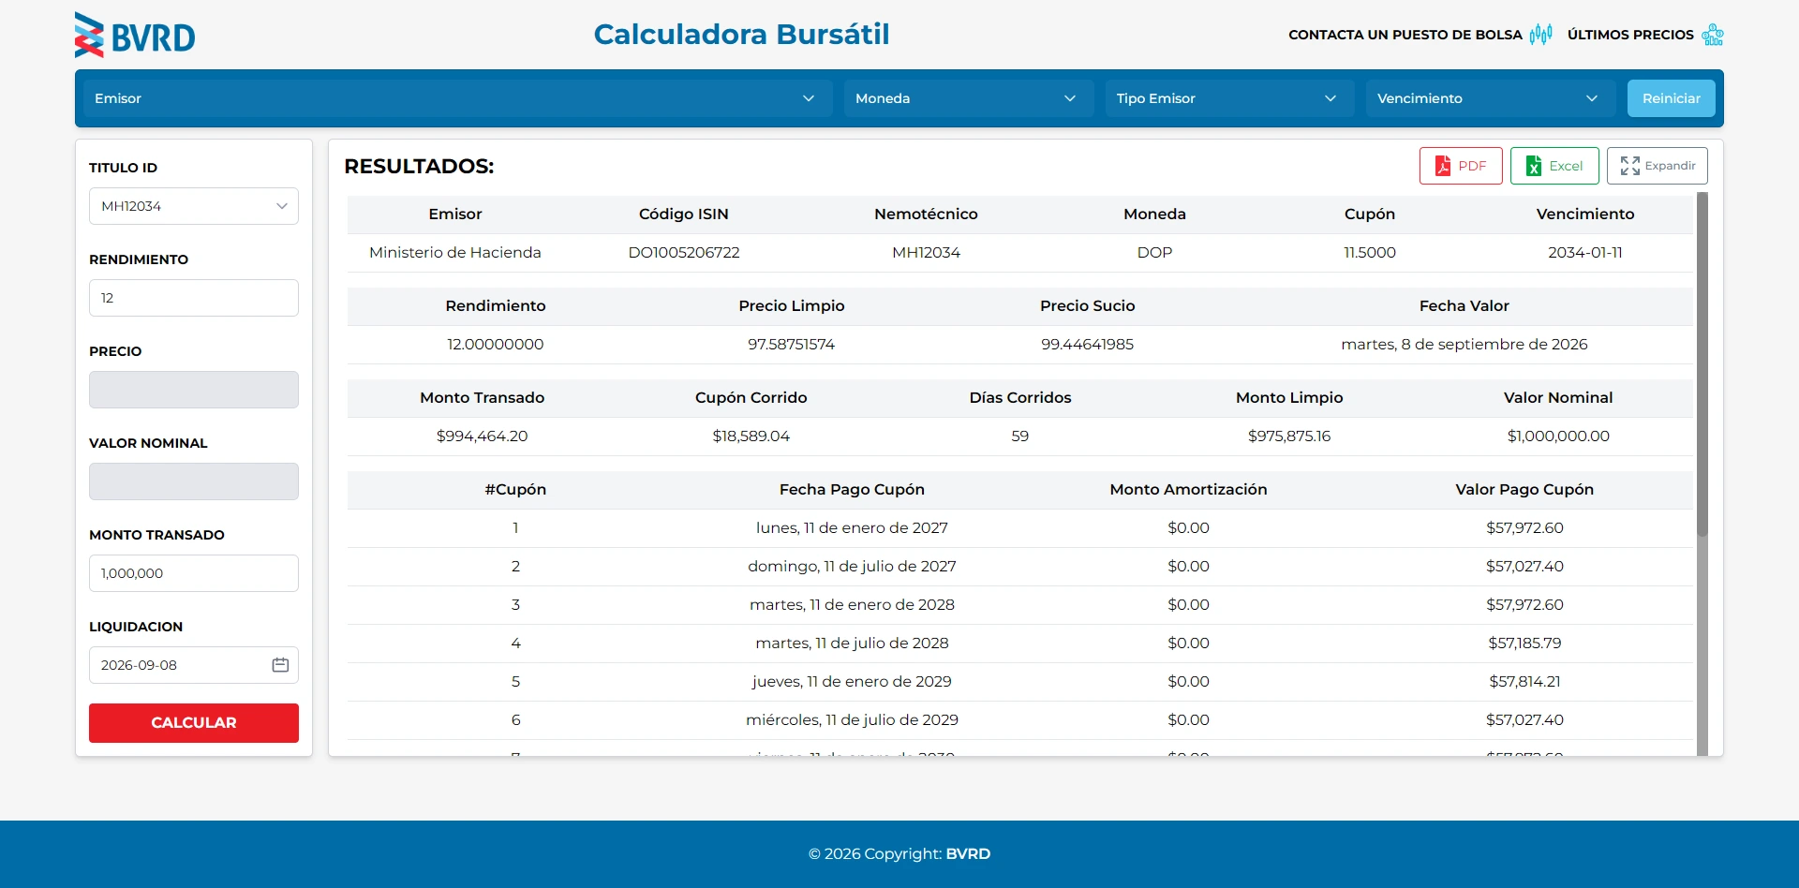Click the PDF file icon
The width and height of the screenshot is (1799, 888).
pos(1443,166)
